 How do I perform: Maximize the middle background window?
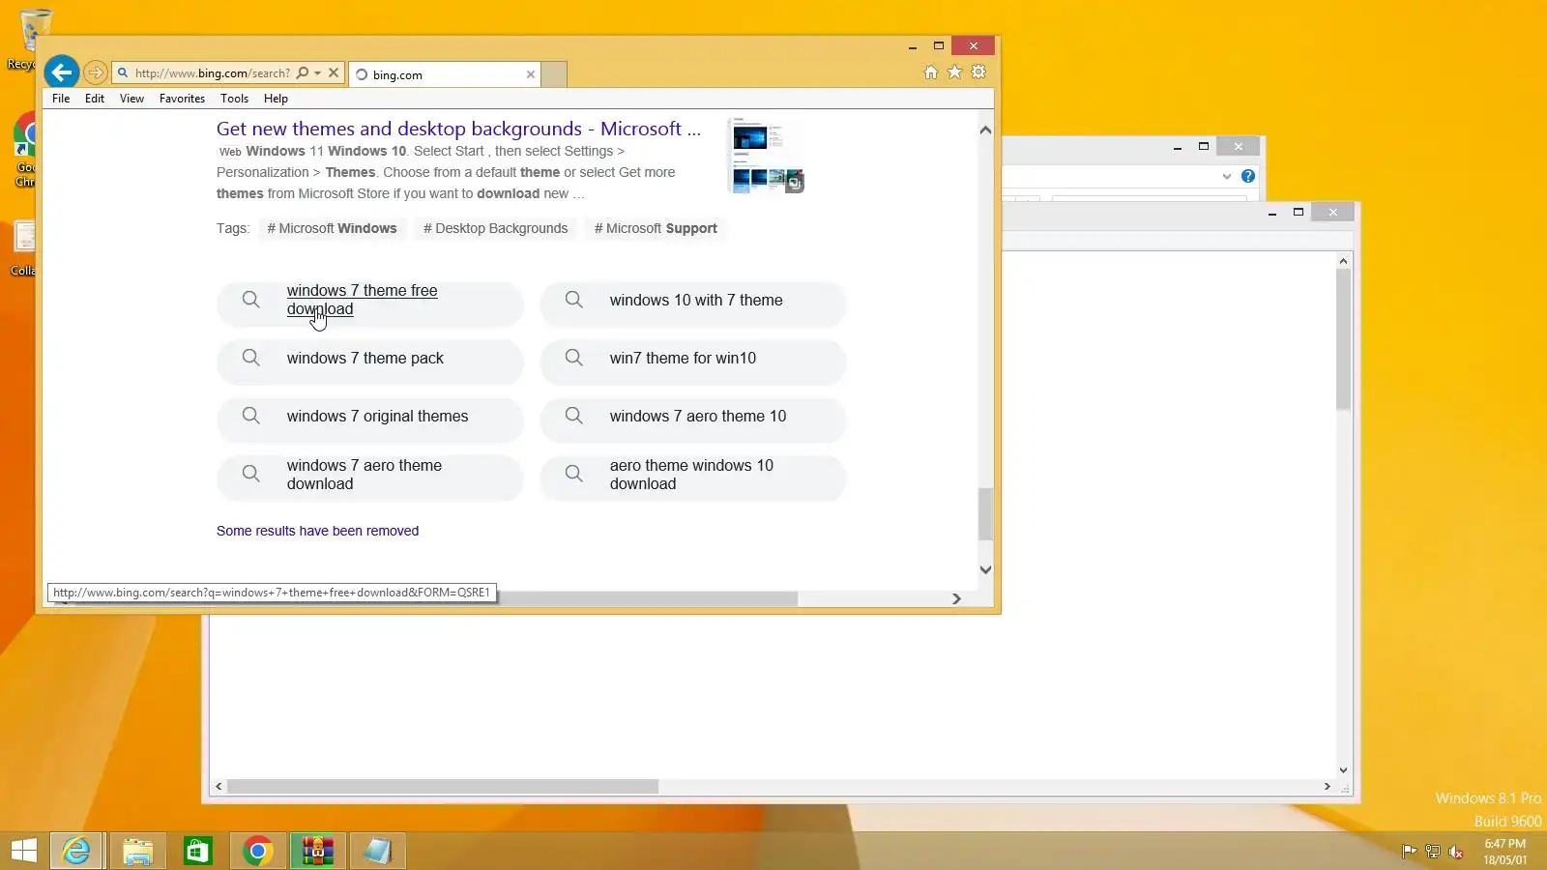1204,146
